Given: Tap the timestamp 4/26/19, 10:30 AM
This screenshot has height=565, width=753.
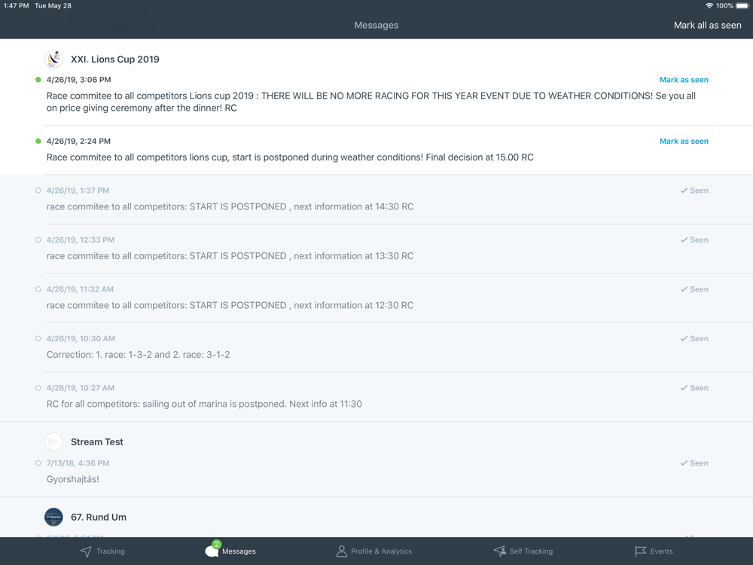Looking at the screenshot, I should click(81, 339).
